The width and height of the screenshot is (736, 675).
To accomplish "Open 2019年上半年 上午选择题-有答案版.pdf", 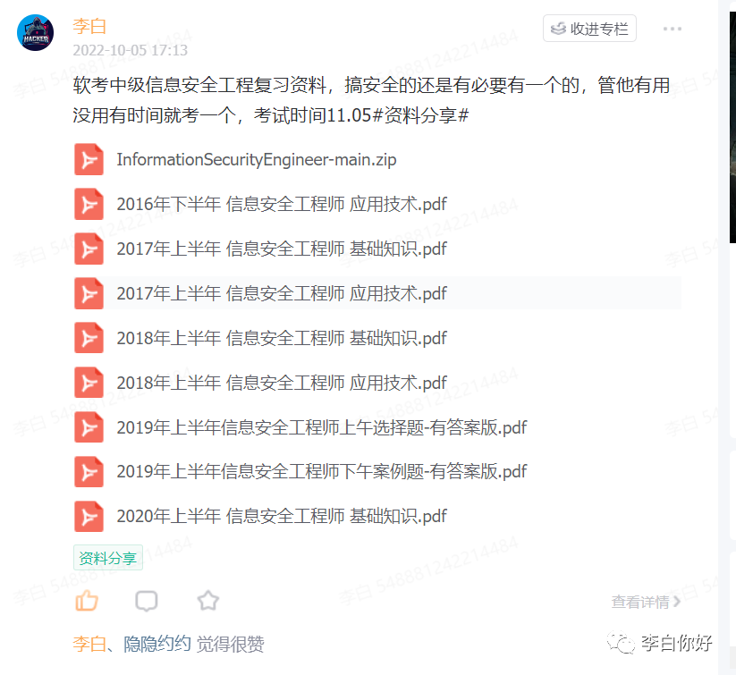I will [322, 427].
